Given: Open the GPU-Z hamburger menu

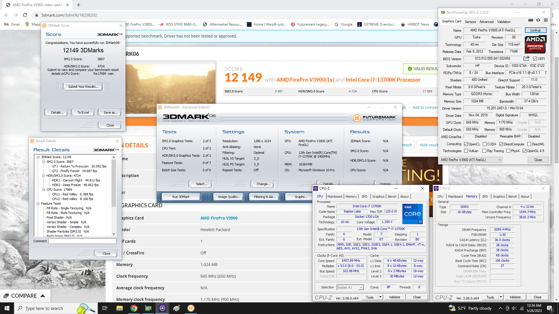Looking at the screenshot, I should pos(546,20).
